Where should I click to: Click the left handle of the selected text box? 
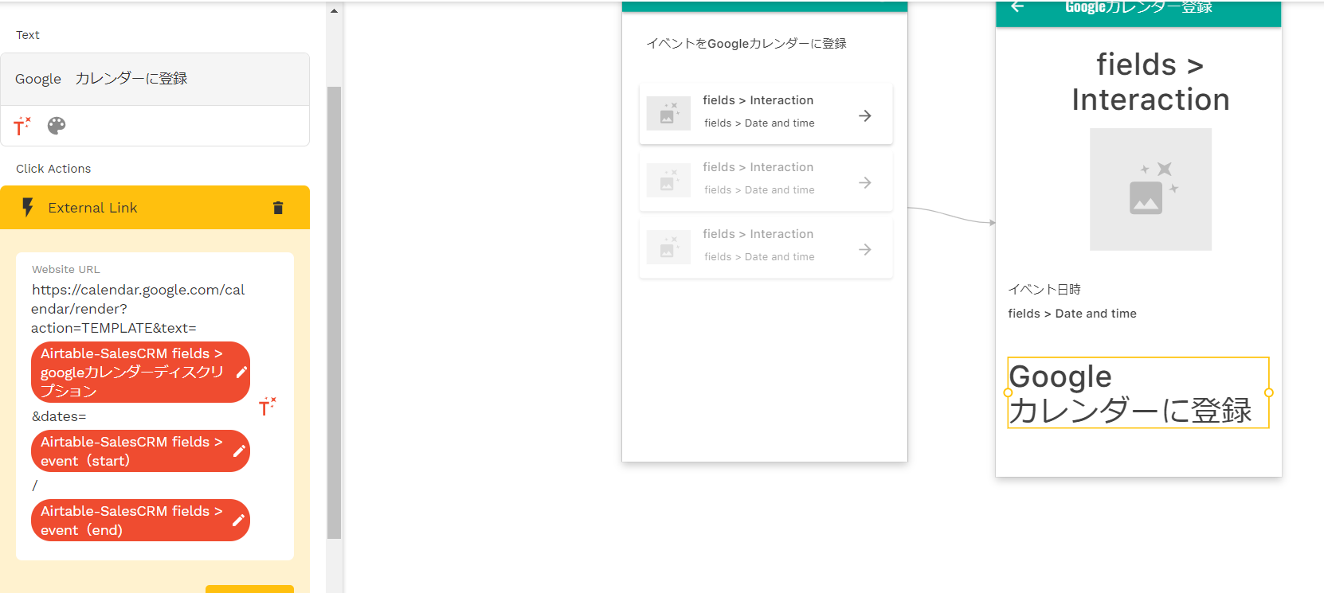pos(1008,392)
